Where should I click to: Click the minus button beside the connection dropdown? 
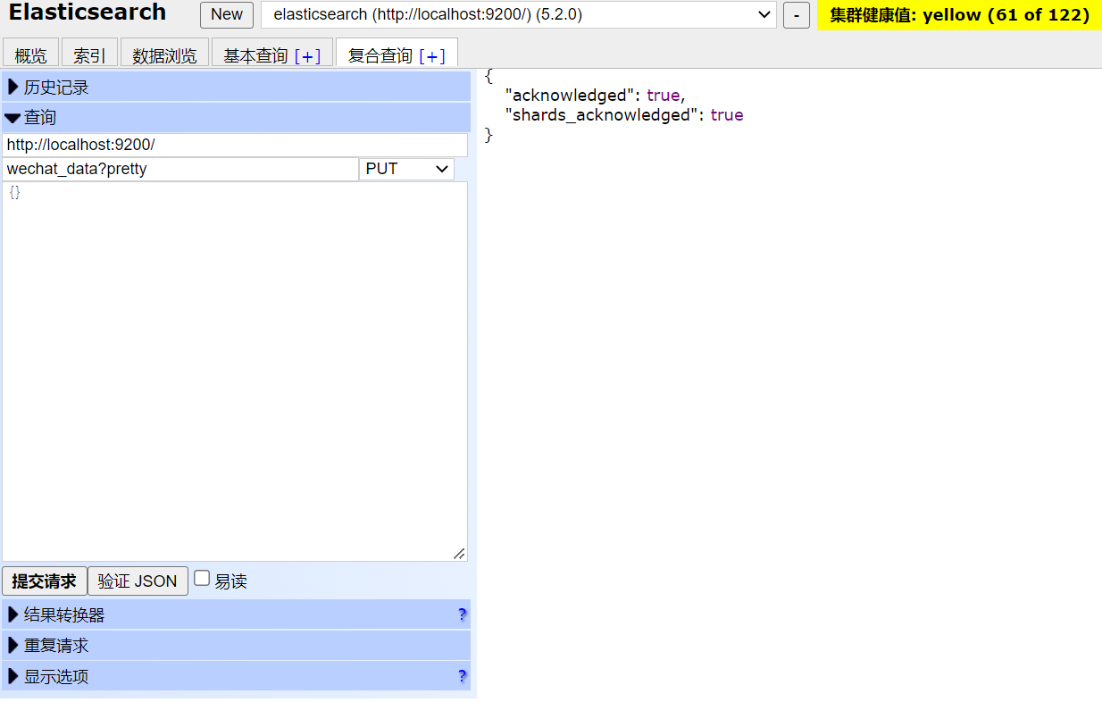pos(797,15)
